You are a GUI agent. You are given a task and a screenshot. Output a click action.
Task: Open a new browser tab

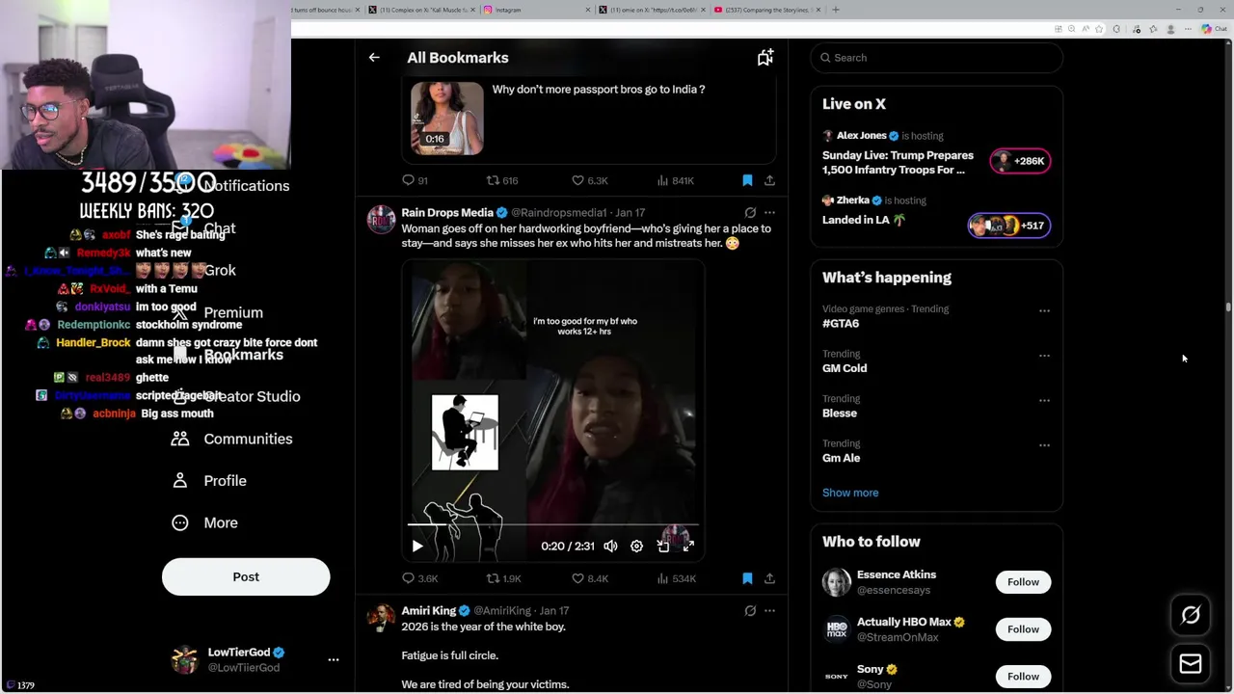(836, 10)
